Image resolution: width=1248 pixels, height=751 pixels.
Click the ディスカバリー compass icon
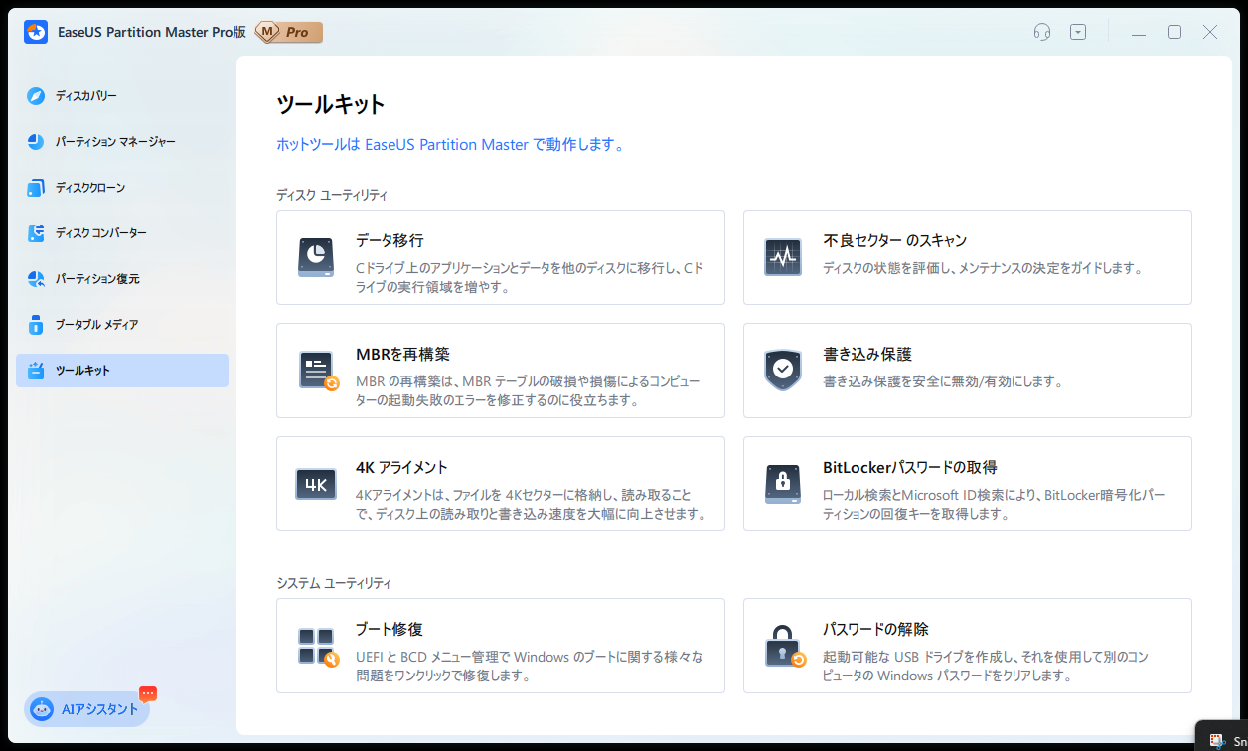coord(36,96)
